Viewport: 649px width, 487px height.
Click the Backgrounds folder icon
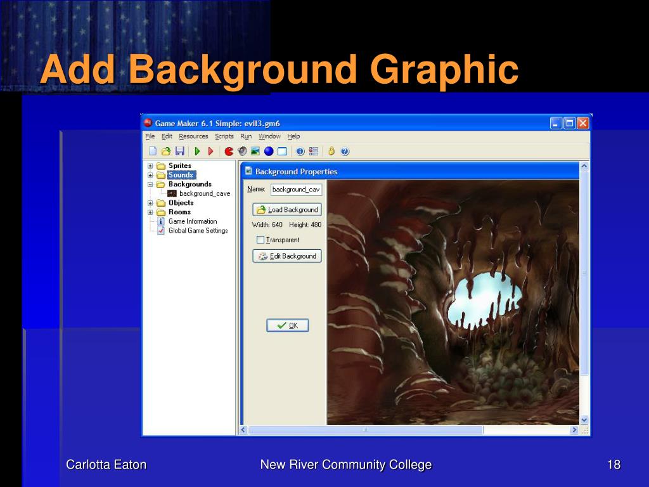click(x=160, y=185)
